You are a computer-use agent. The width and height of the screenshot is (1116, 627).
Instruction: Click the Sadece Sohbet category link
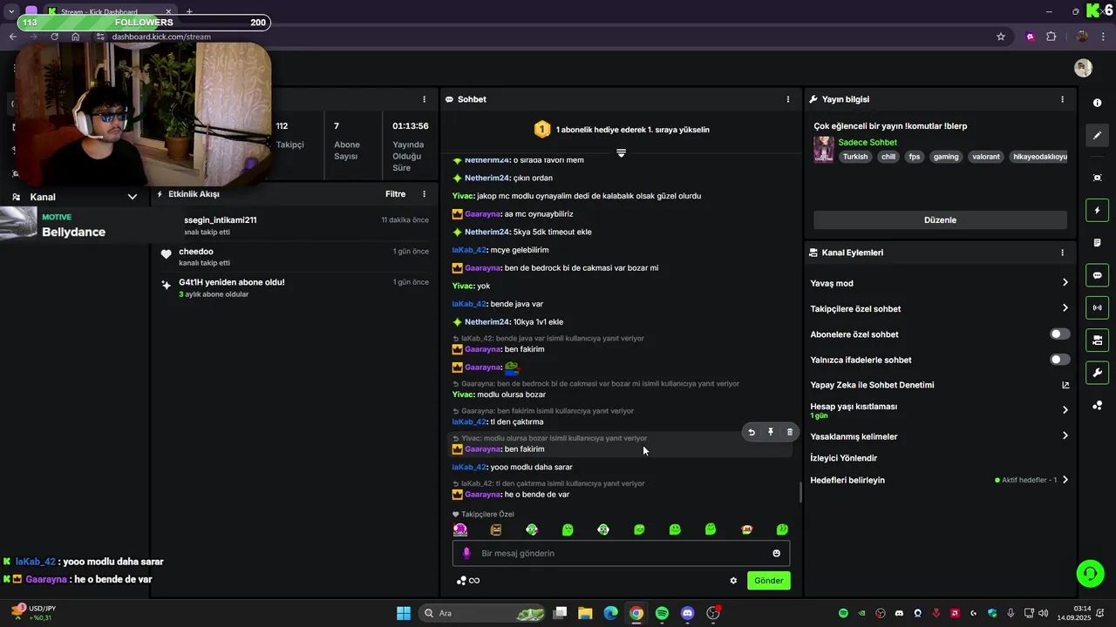867,142
